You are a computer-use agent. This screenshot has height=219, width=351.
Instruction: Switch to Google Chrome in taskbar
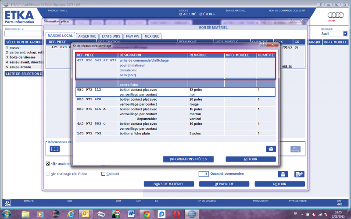click(x=147, y=214)
